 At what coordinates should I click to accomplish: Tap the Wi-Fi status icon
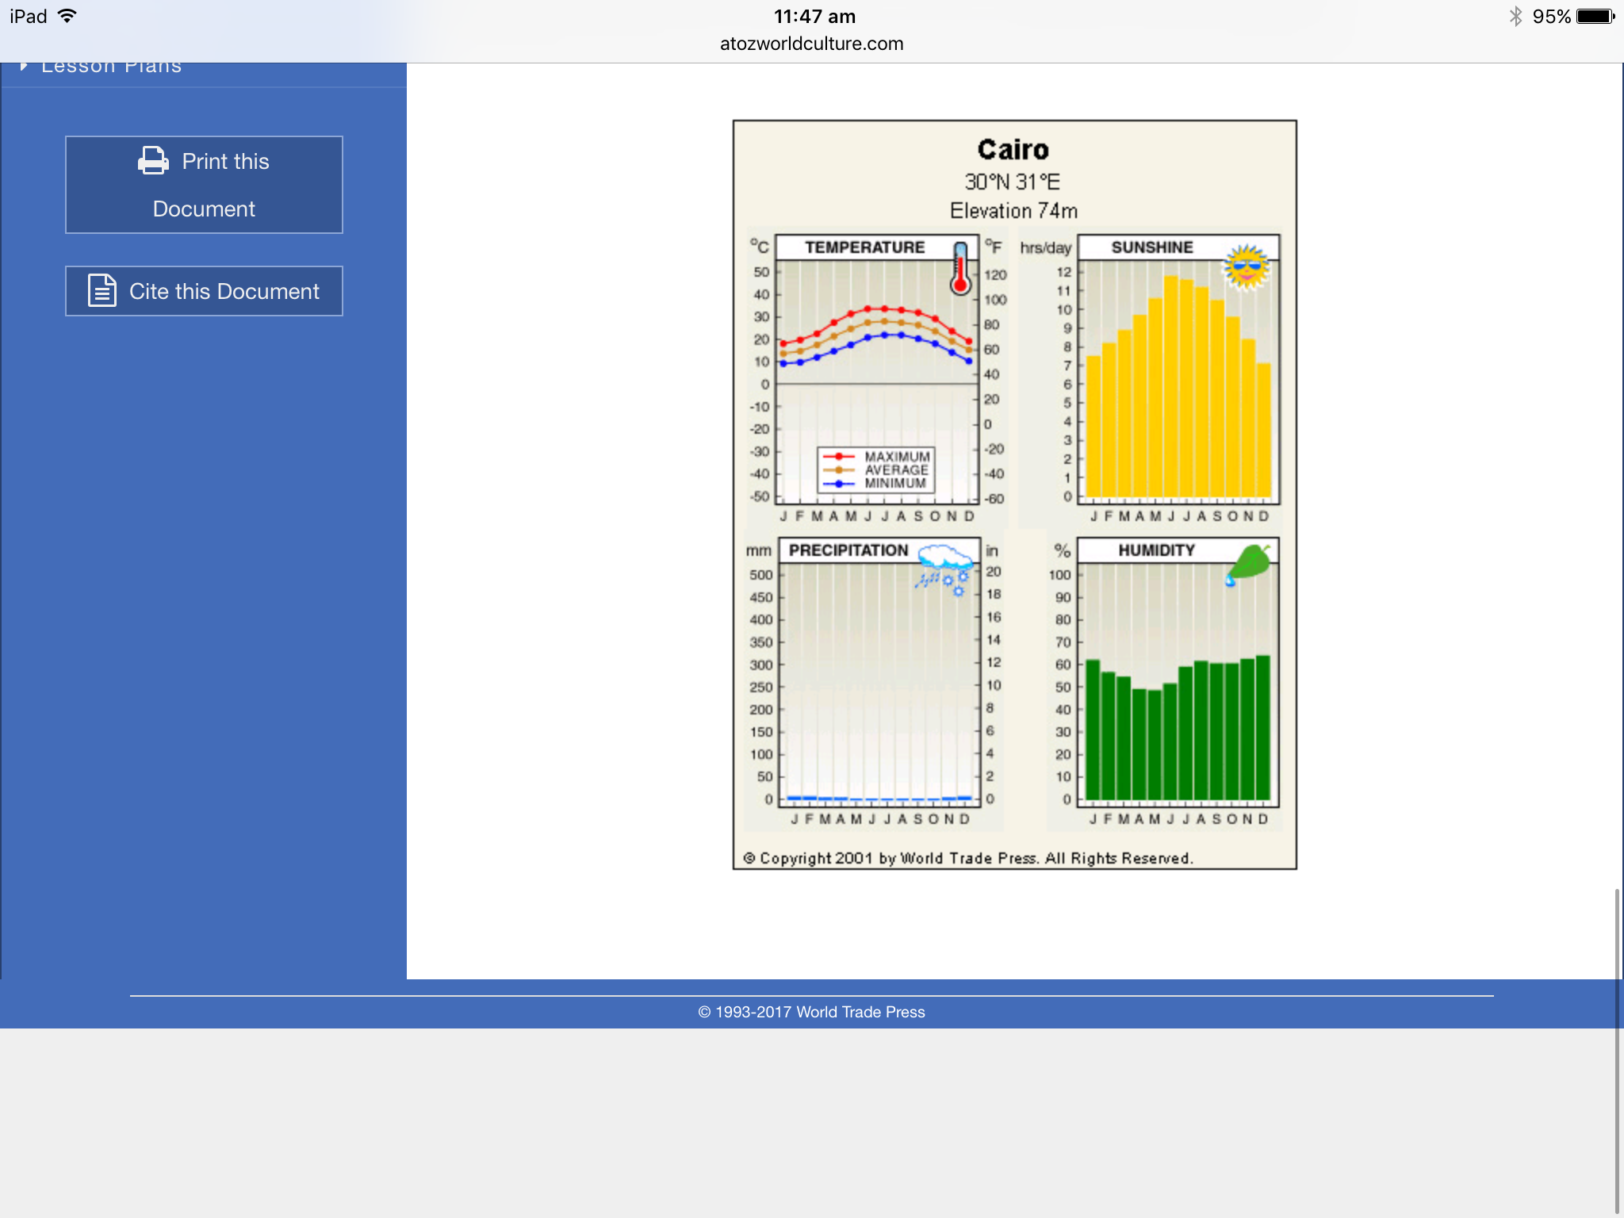coord(67,16)
